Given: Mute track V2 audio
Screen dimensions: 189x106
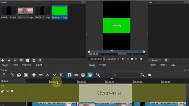Looking at the screenshot, I should coord(7,91).
